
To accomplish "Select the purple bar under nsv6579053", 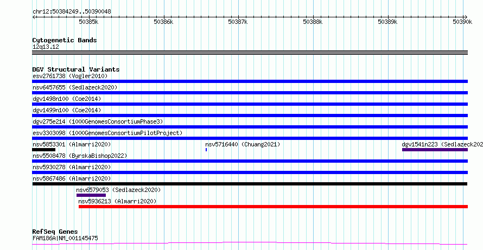I will pos(91,195).
